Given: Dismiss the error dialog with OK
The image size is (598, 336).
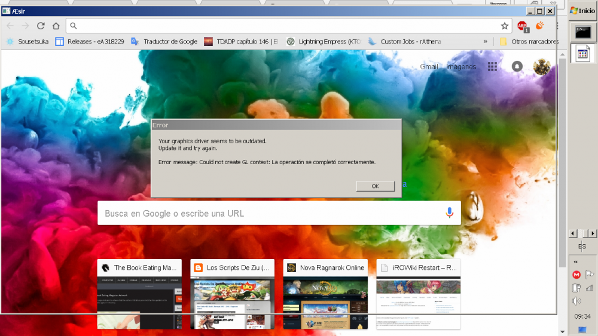Looking at the screenshot, I should [x=376, y=186].
